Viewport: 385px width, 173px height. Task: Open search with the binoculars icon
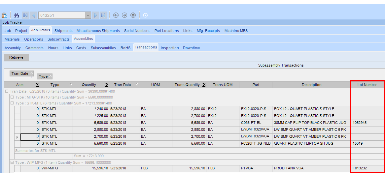click(x=16, y=15)
